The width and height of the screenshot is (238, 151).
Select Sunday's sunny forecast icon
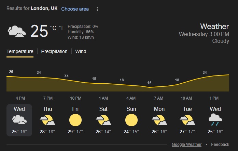coord(131,120)
